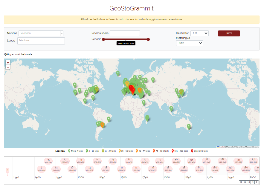
Task: Open the Leaflet attribution link
Action: (222, 147)
